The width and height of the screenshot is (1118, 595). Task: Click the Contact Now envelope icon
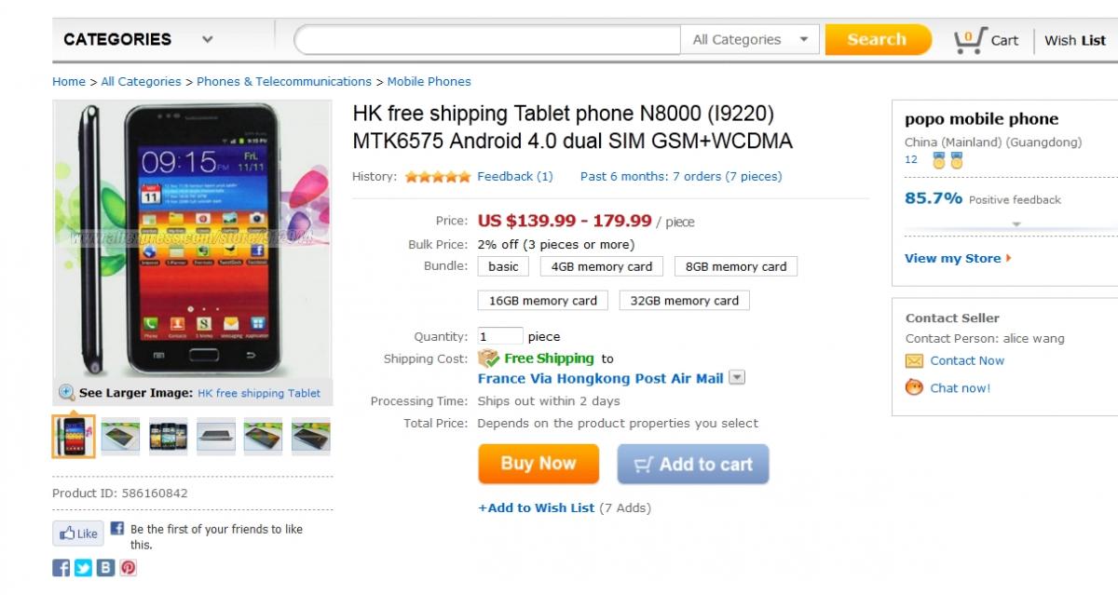[914, 361]
